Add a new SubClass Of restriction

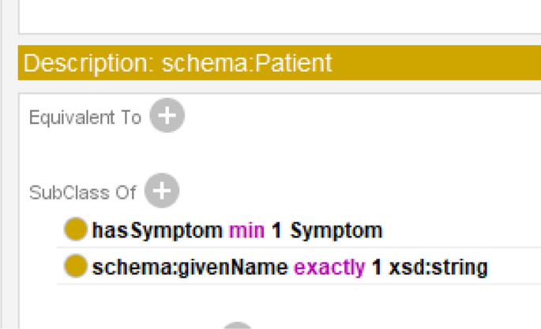161,191
